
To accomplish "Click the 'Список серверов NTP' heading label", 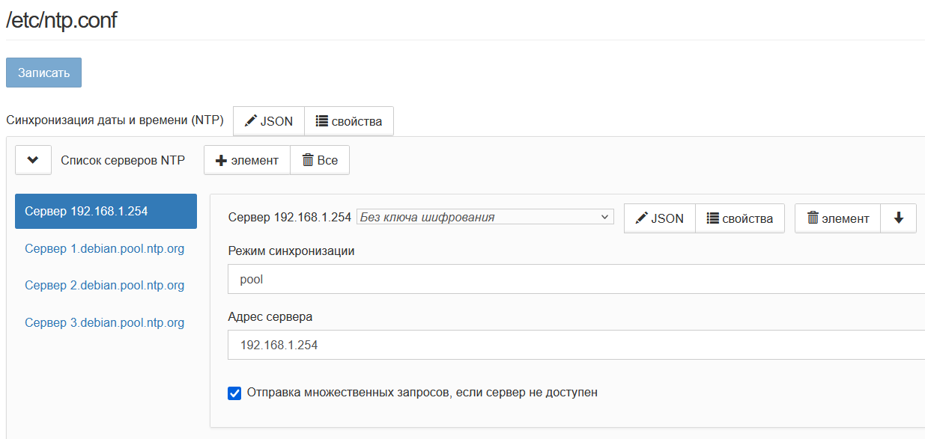I will [x=123, y=160].
